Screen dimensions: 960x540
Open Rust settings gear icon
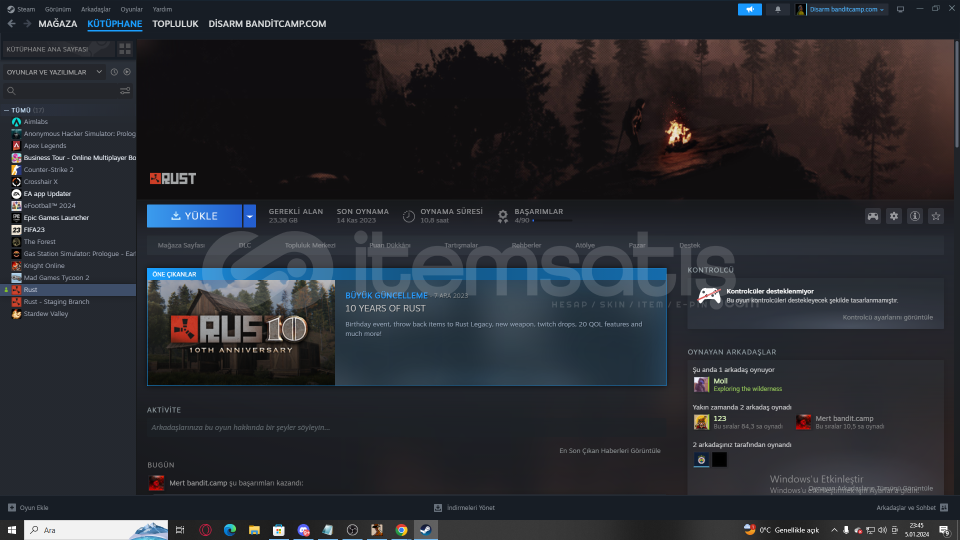[893, 216]
